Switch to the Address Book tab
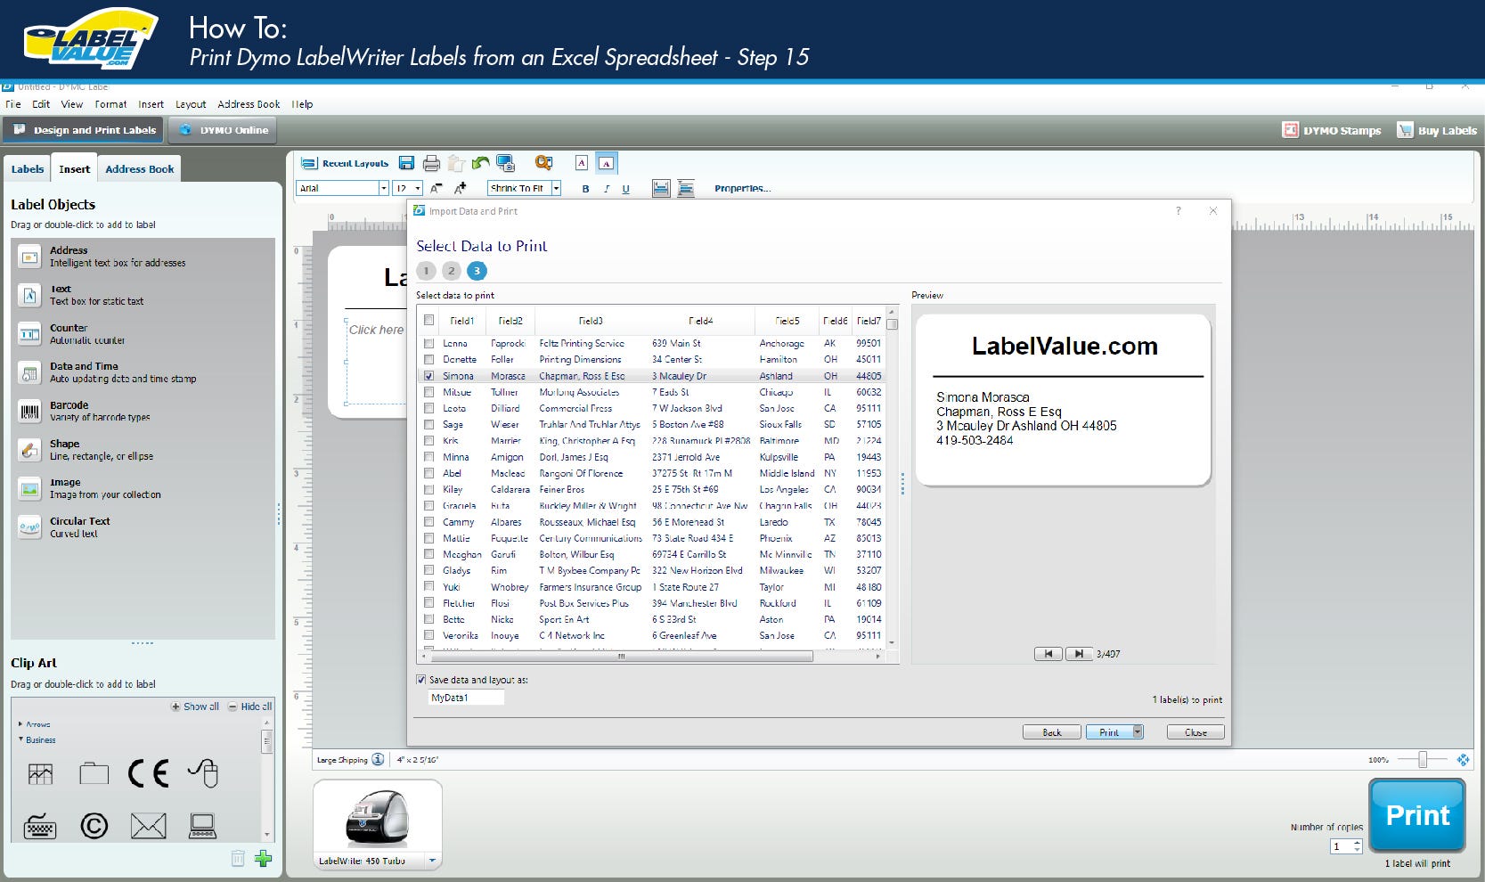 tap(140, 168)
